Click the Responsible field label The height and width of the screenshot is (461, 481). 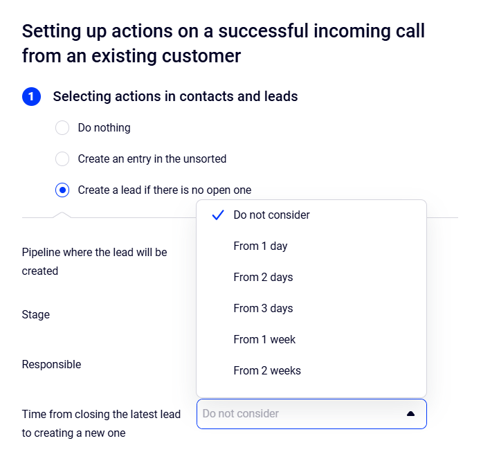click(x=51, y=365)
